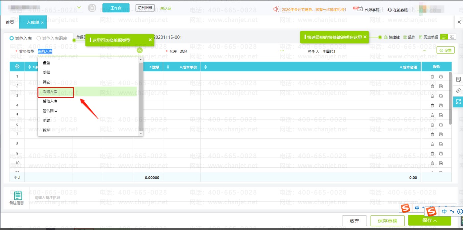Image resolution: width=463 pixels, height=230 pixels.
Task: Open the note icon in right sidebar
Action: click(458, 80)
